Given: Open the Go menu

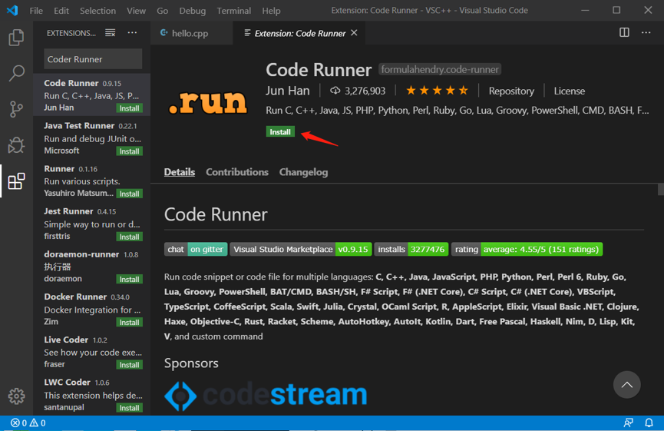Looking at the screenshot, I should tap(163, 11).
